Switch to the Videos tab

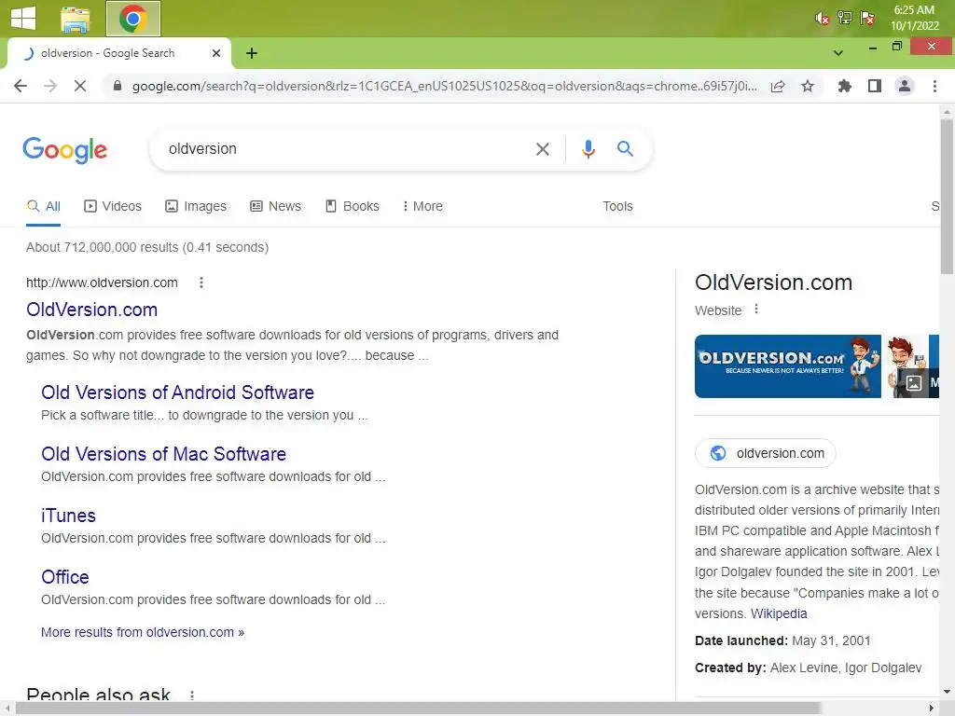tap(113, 206)
